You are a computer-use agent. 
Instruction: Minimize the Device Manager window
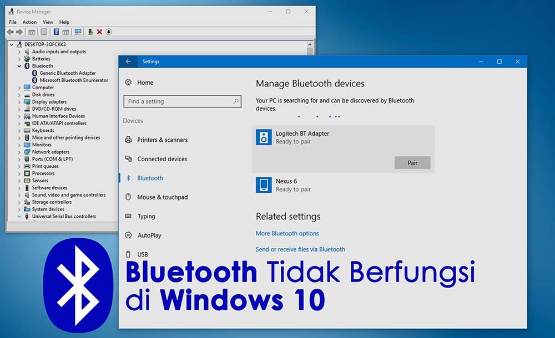click(270, 12)
